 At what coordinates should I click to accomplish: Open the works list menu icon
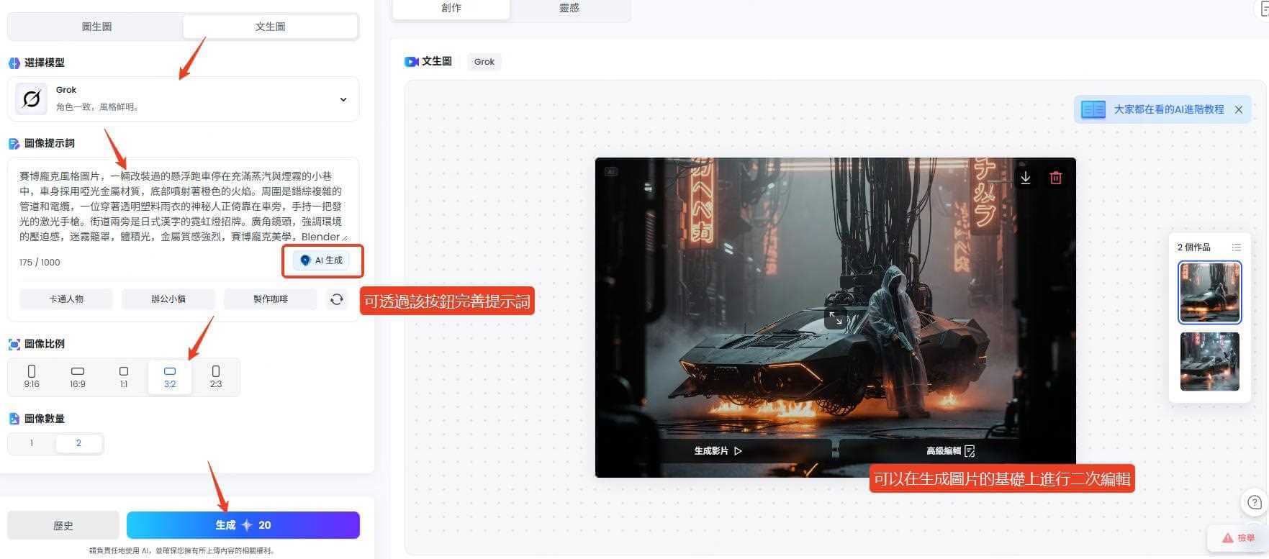1237,247
